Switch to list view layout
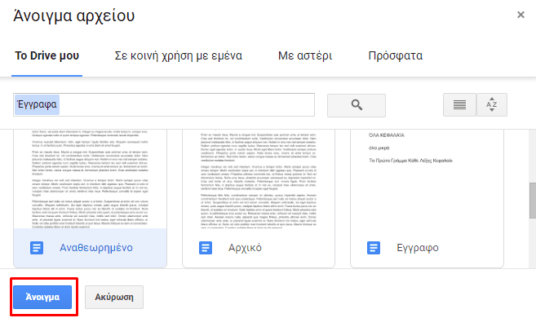This screenshot has height=318, width=536. [459, 105]
